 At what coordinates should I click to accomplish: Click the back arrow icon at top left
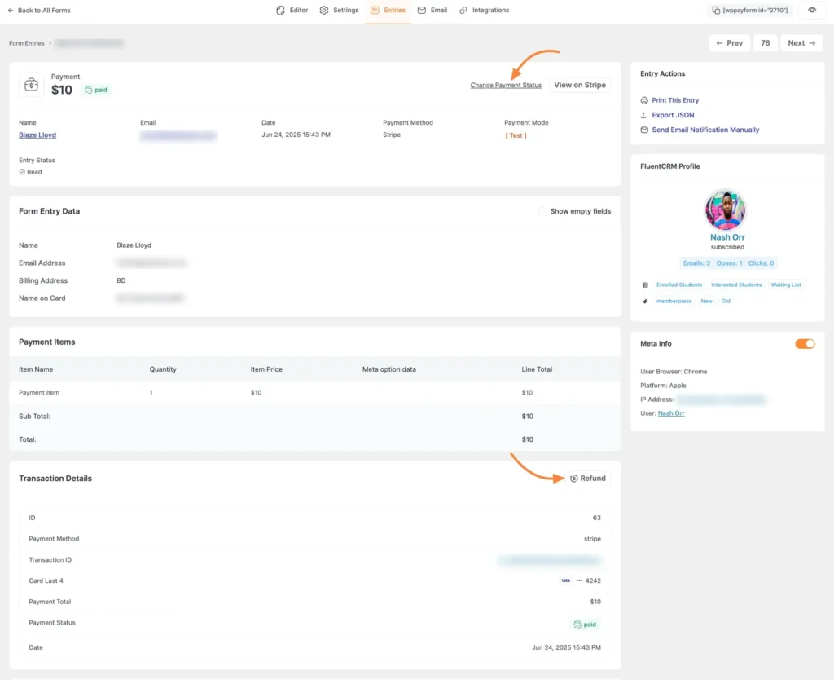coord(11,10)
